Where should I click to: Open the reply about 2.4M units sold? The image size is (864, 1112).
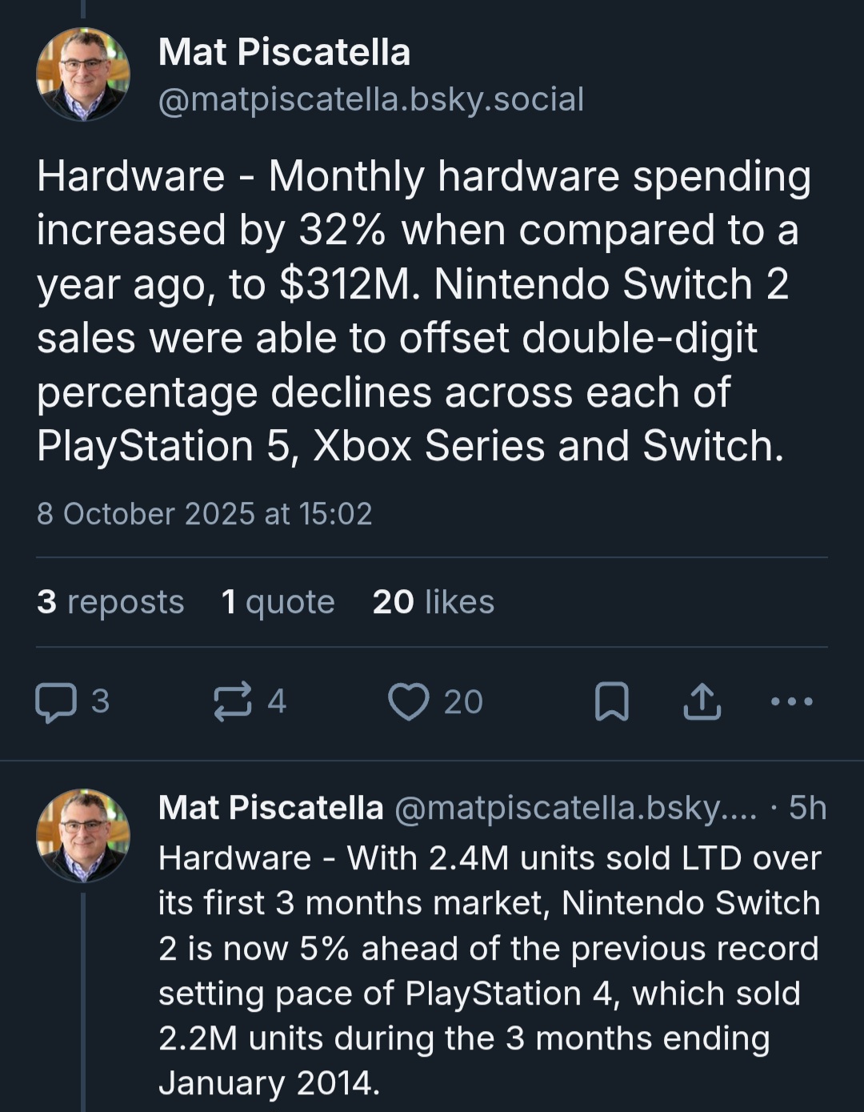(x=490, y=970)
